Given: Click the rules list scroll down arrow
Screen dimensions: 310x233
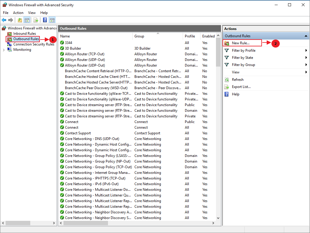Looking at the screenshot, I should point(218,218).
